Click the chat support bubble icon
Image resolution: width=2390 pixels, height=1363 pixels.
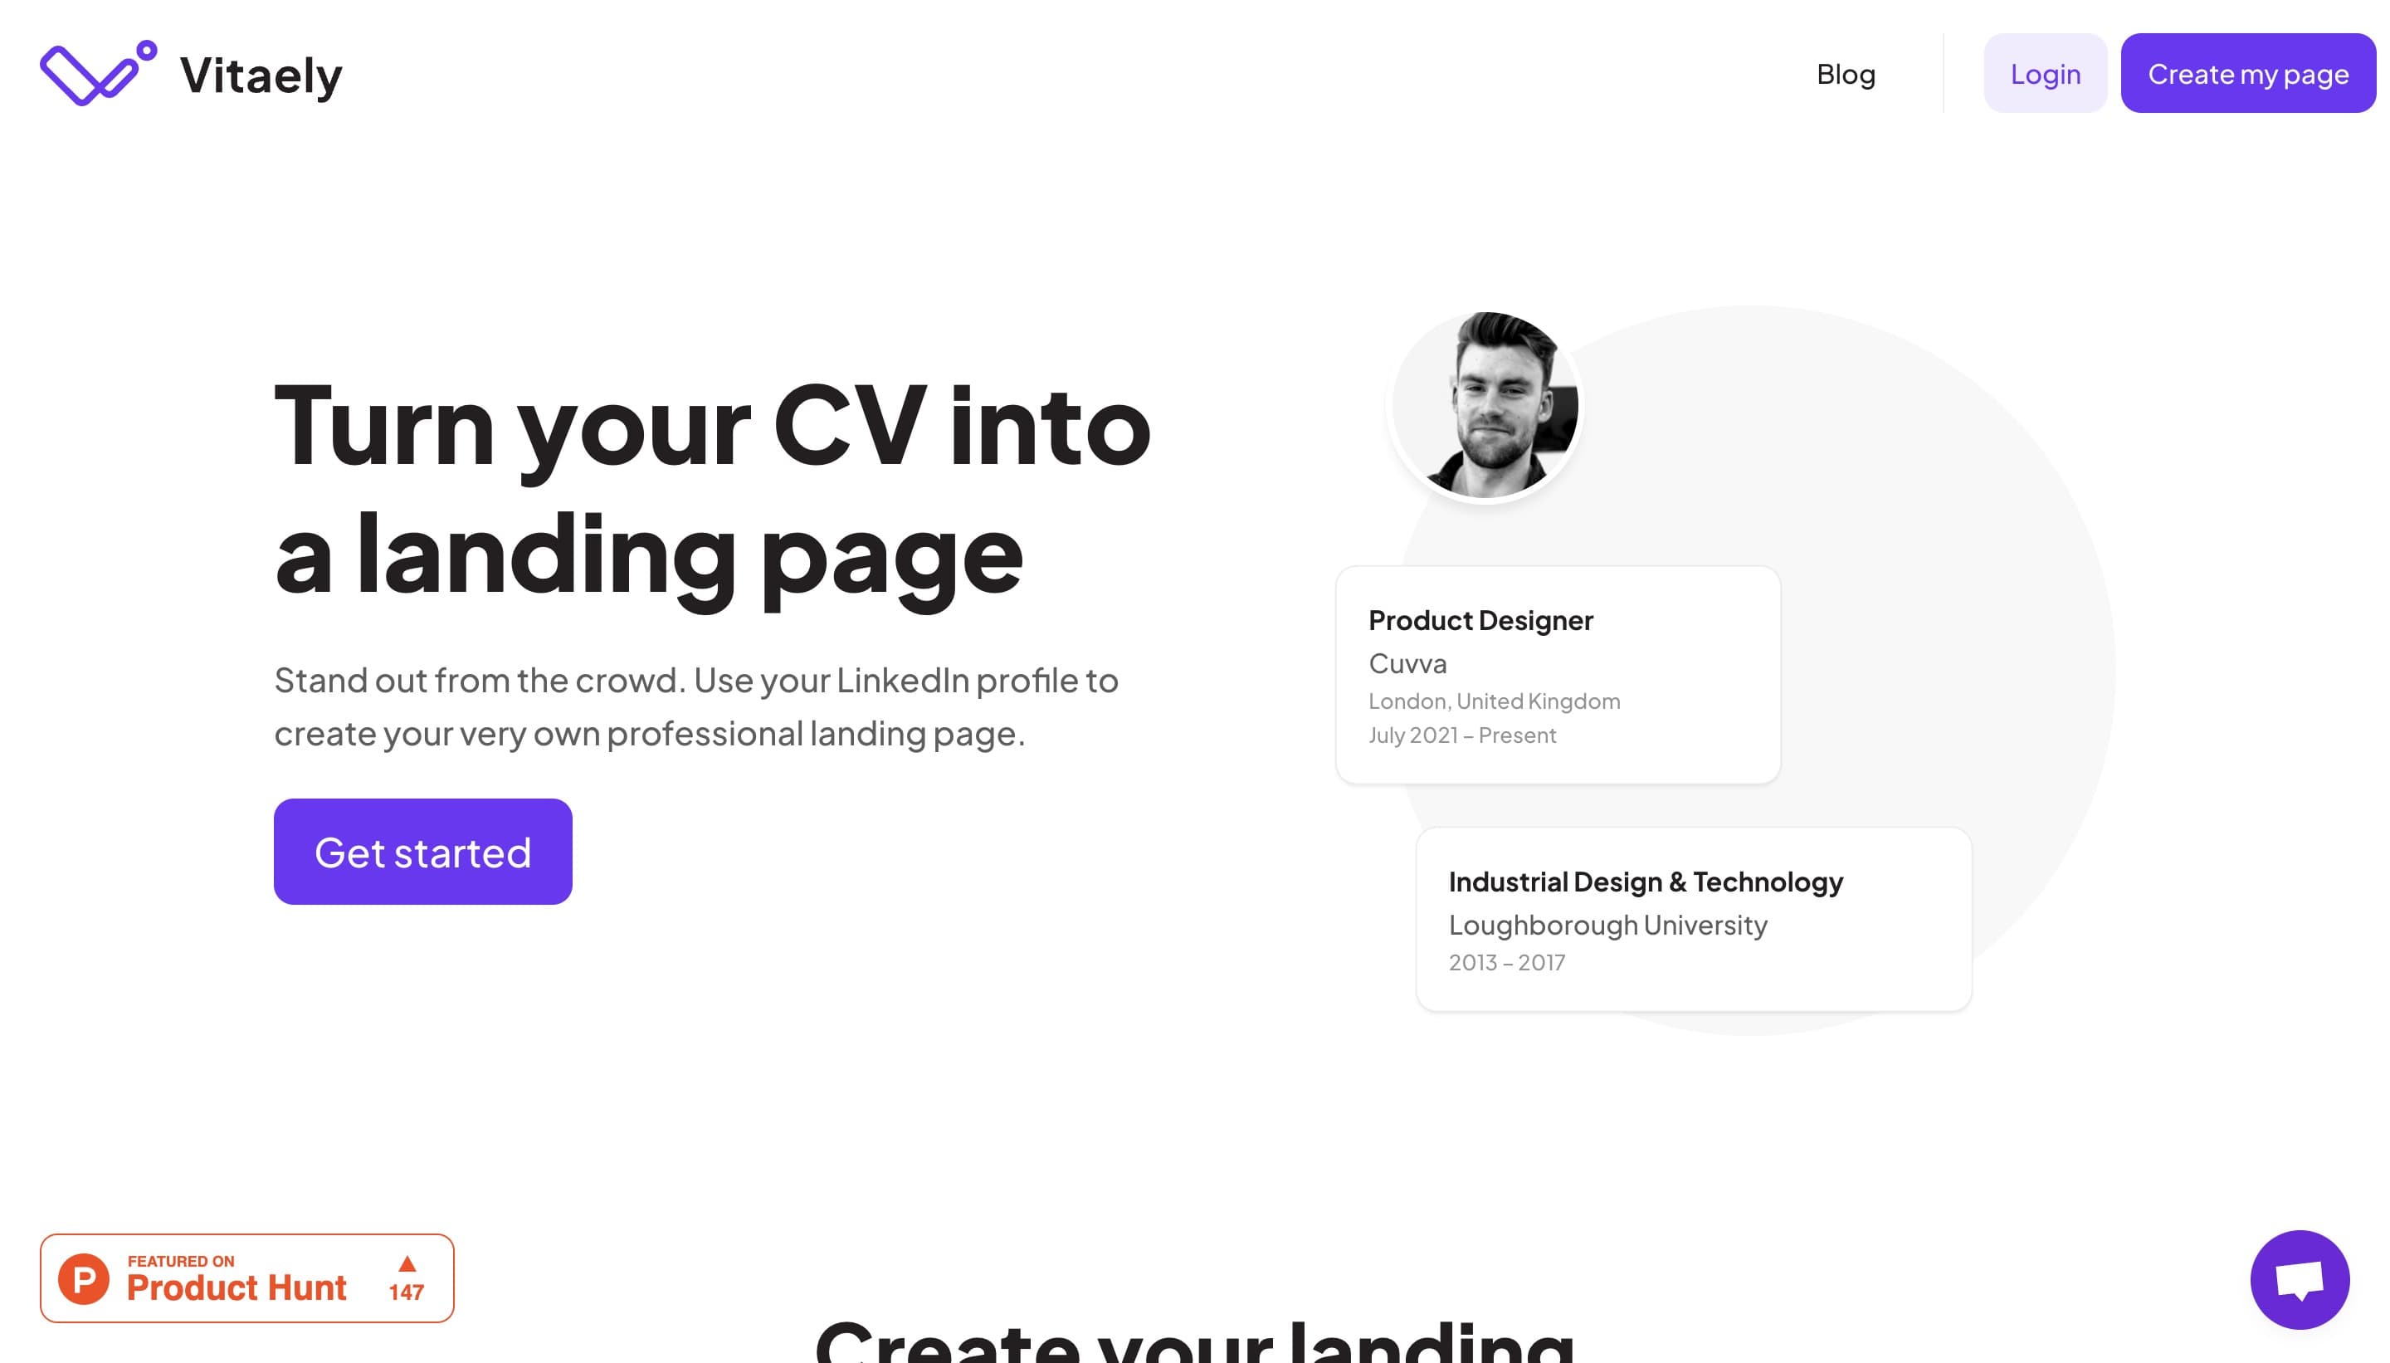tap(2300, 1279)
